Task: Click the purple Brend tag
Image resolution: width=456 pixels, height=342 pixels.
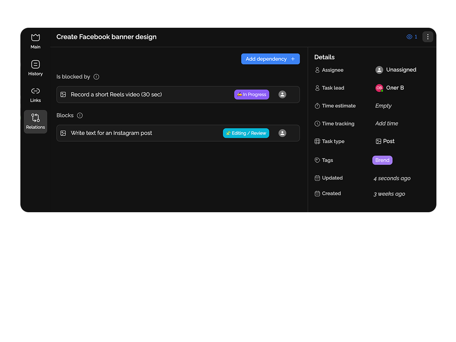Action: coord(382,160)
